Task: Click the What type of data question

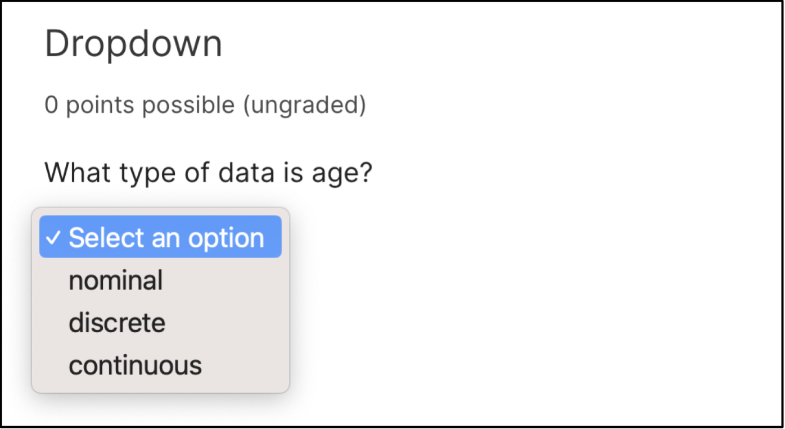Action: [x=208, y=173]
